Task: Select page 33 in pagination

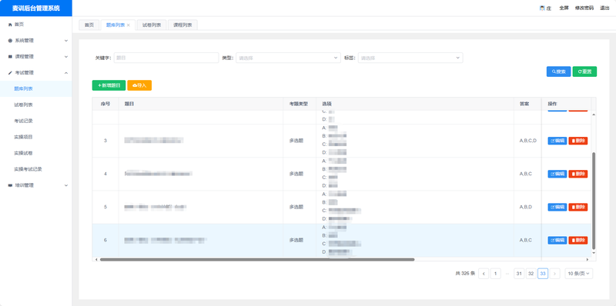Action: [543, 274]
